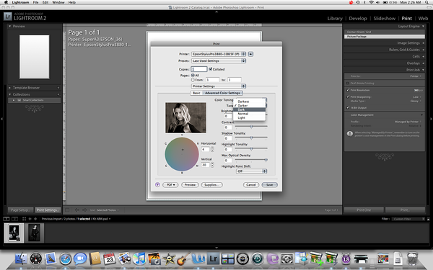Open Time Machine icon in the Dock
Image resolution: width=433 pixels, height=270 pixels.
click(x=258, y=258)
